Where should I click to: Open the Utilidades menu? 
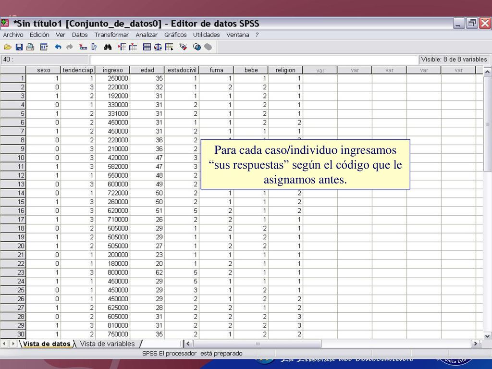pos(206,35)
